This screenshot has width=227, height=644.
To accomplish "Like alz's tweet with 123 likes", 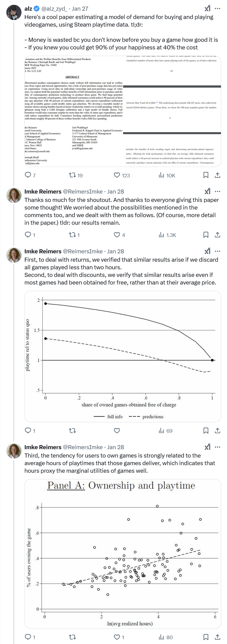I will click(122, 175).
